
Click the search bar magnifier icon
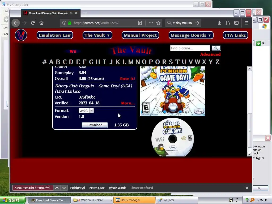pos(169,23)
